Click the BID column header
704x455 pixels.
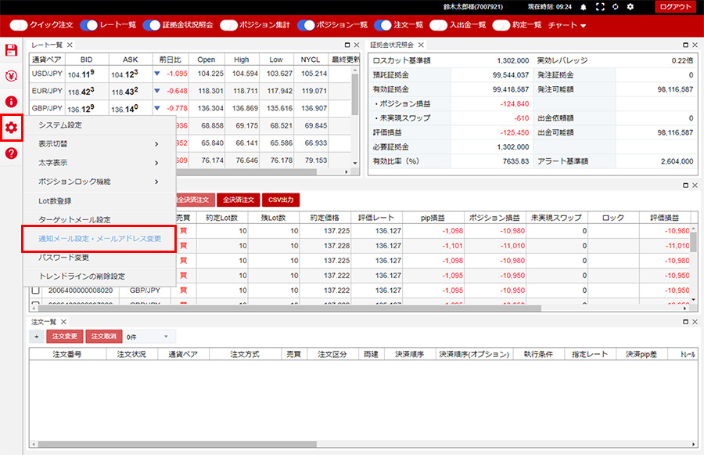pos(87,60)
